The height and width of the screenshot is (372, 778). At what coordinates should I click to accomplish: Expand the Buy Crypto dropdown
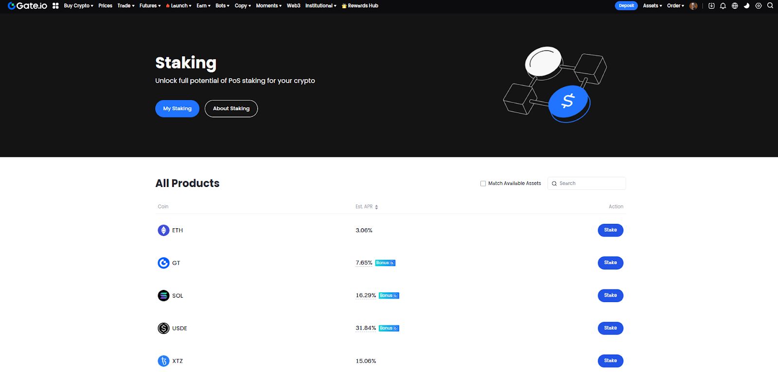pyautogui.click(x=78, y=6)
